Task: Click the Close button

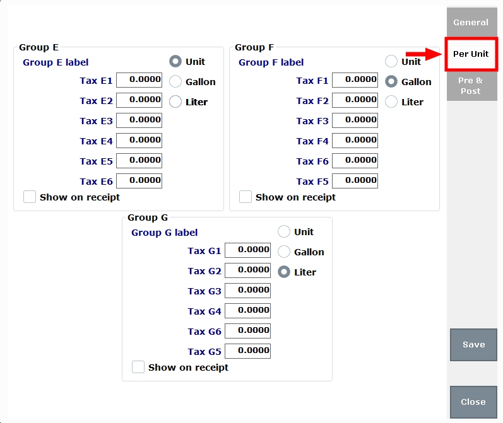Action: point(473,402)
